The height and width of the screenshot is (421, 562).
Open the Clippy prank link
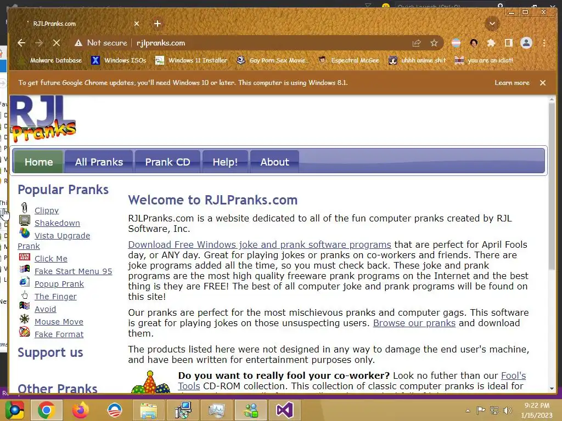pyautogui.click(x=47, y=210)
